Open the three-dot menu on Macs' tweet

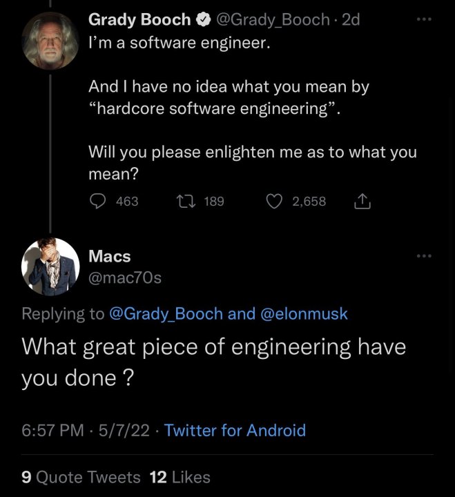(424, 256)
